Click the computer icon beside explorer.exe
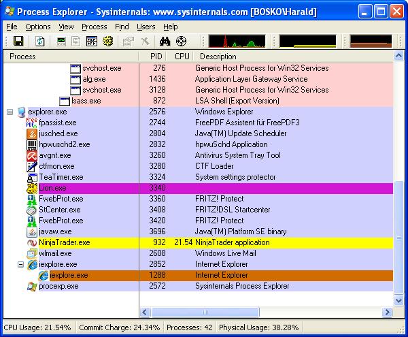The height and width of the screenshot is (337, 408). click(21, 112)
